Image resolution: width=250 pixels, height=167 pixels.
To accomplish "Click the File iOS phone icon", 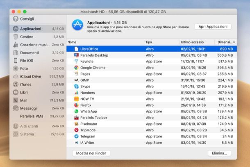I will click(16, 60).
